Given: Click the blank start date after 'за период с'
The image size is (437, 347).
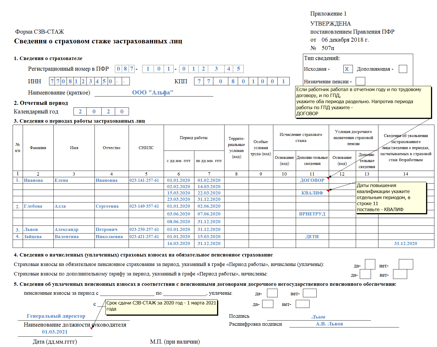Looking at the screenshot, I should (x=127, y=293).
